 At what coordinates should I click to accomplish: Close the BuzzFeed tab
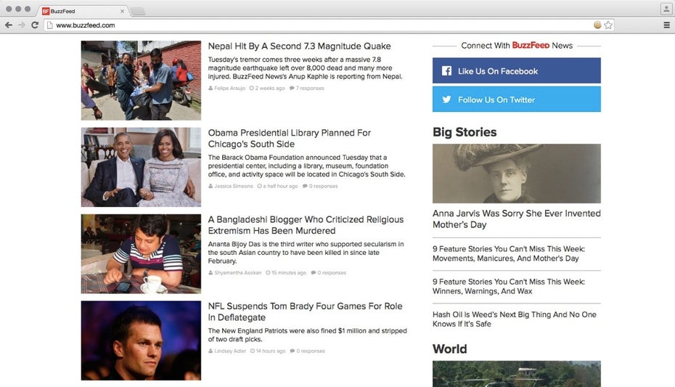[122, 11]
